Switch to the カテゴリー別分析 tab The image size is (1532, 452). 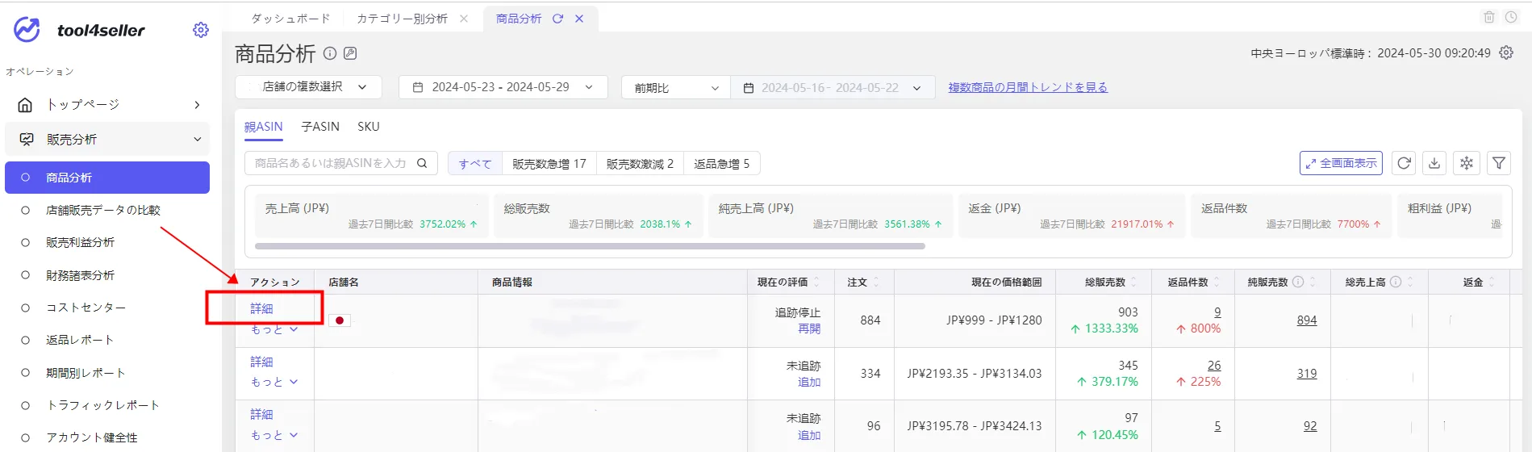tap(402, 19)
